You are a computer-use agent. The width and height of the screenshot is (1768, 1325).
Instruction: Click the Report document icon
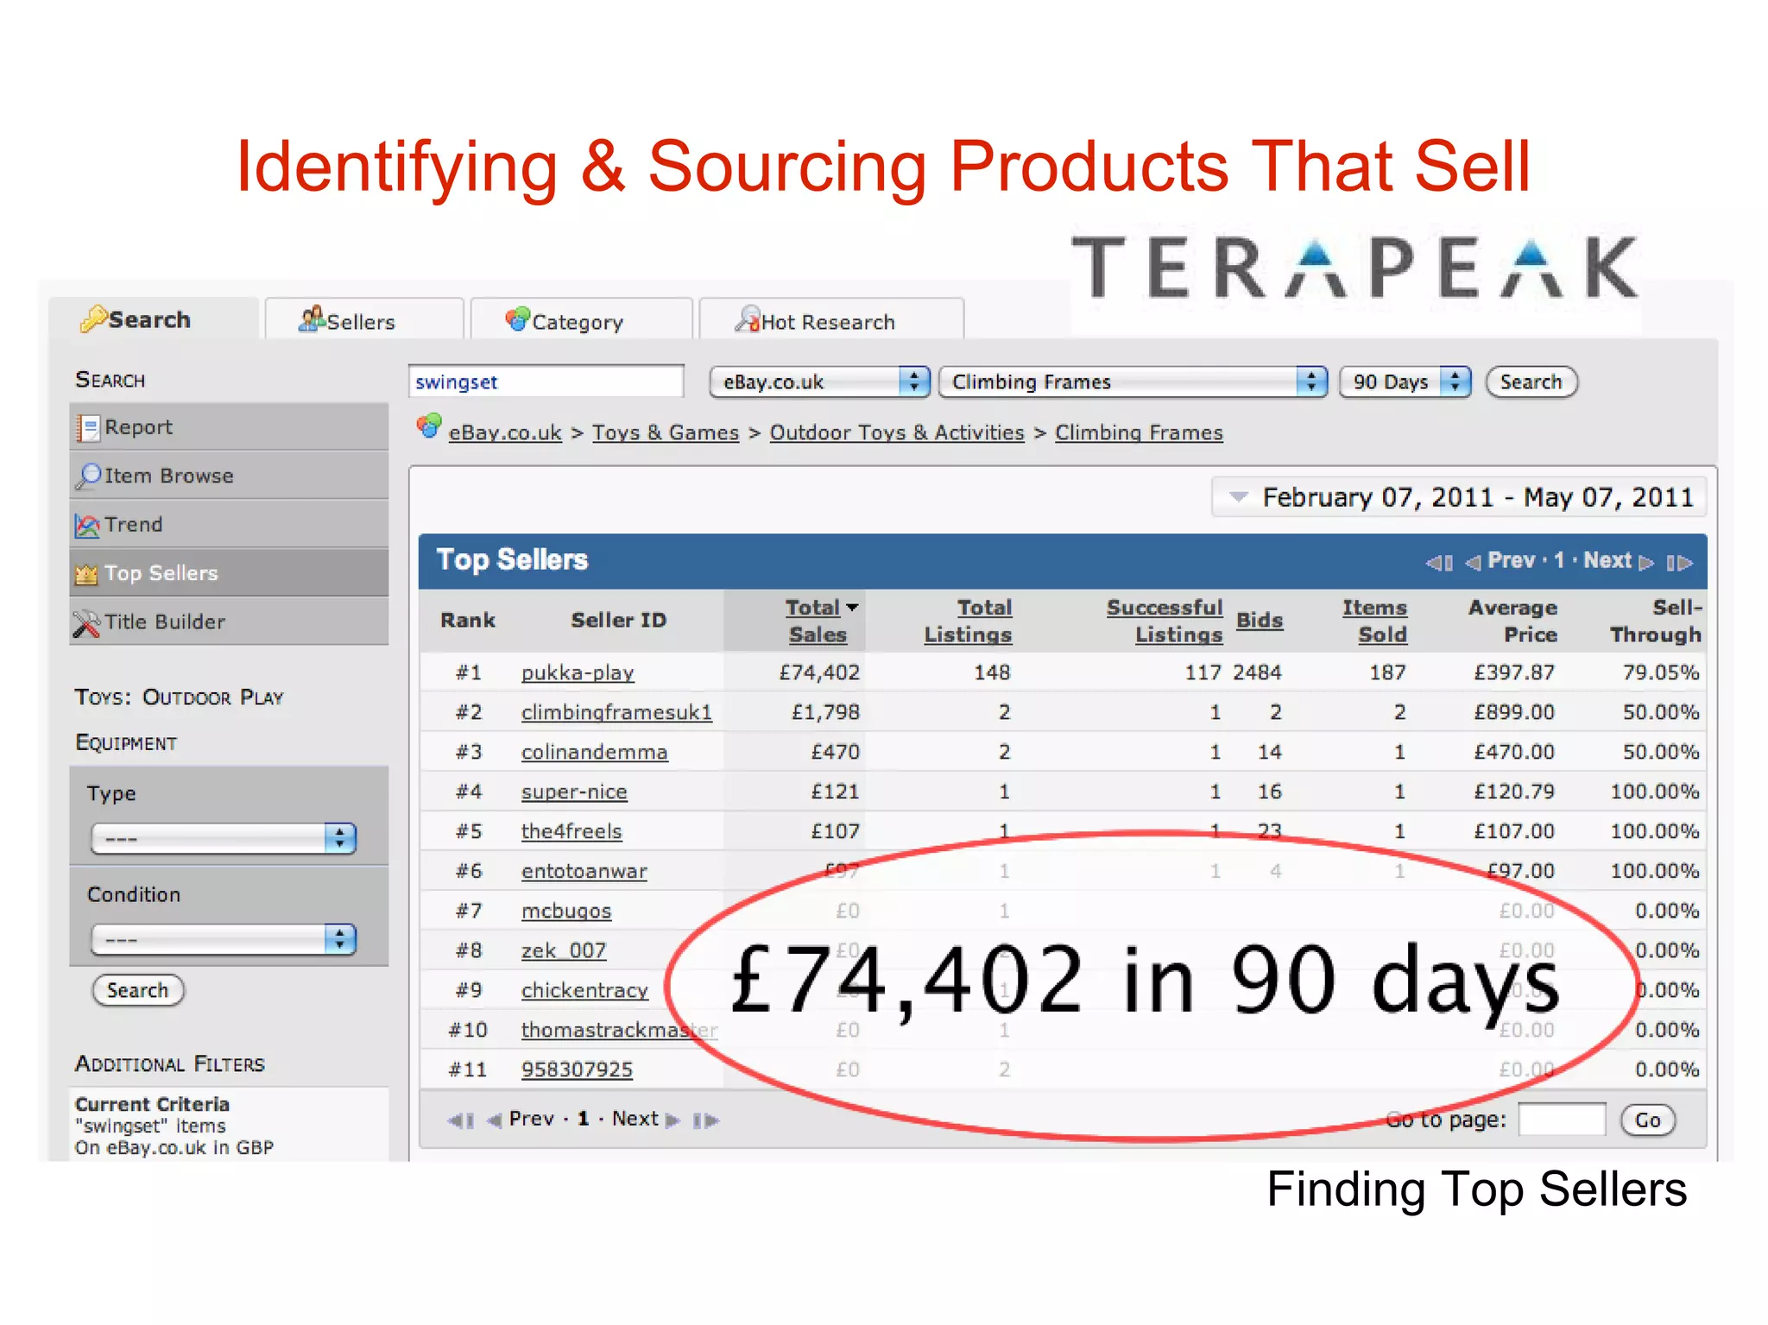tap(87, 427)
